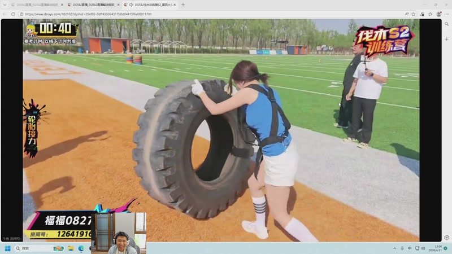This screenshot has width=452, height=254.
Task: Open the browser profile avatar
Action: pos(439,14)
